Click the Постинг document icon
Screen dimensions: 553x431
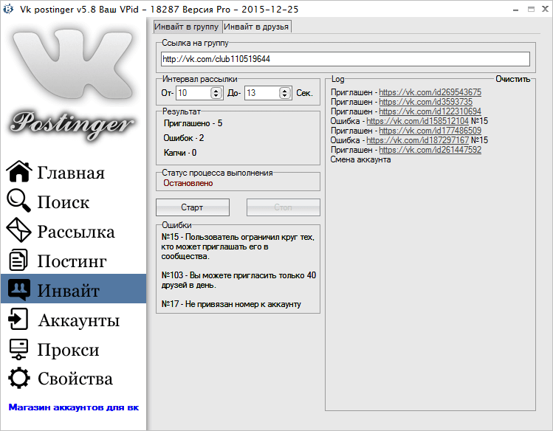tap(18, 260)
